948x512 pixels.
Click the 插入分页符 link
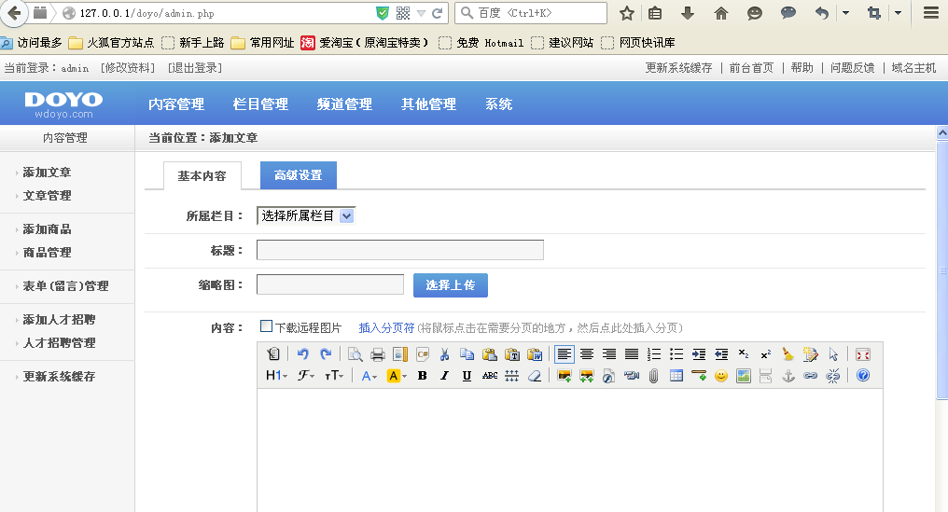pyautogui.click(x=386, y=327)
